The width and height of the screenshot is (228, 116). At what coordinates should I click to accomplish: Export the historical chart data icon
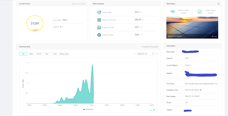[x=154, y=110]
